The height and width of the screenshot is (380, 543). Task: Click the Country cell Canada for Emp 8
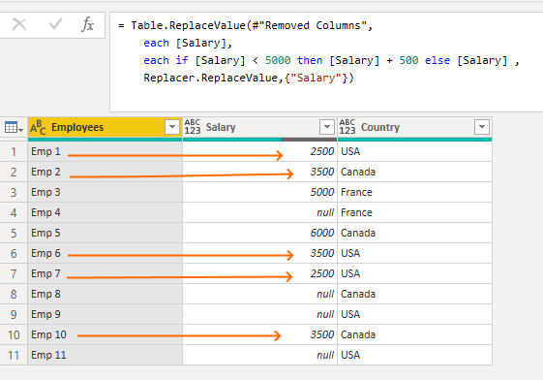pos(414,294)
